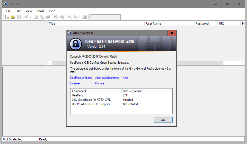The width and height of the screenshot is (247, 144).
Task: Click the 'Not installed' status cell
Action: (x=130, y=104)
